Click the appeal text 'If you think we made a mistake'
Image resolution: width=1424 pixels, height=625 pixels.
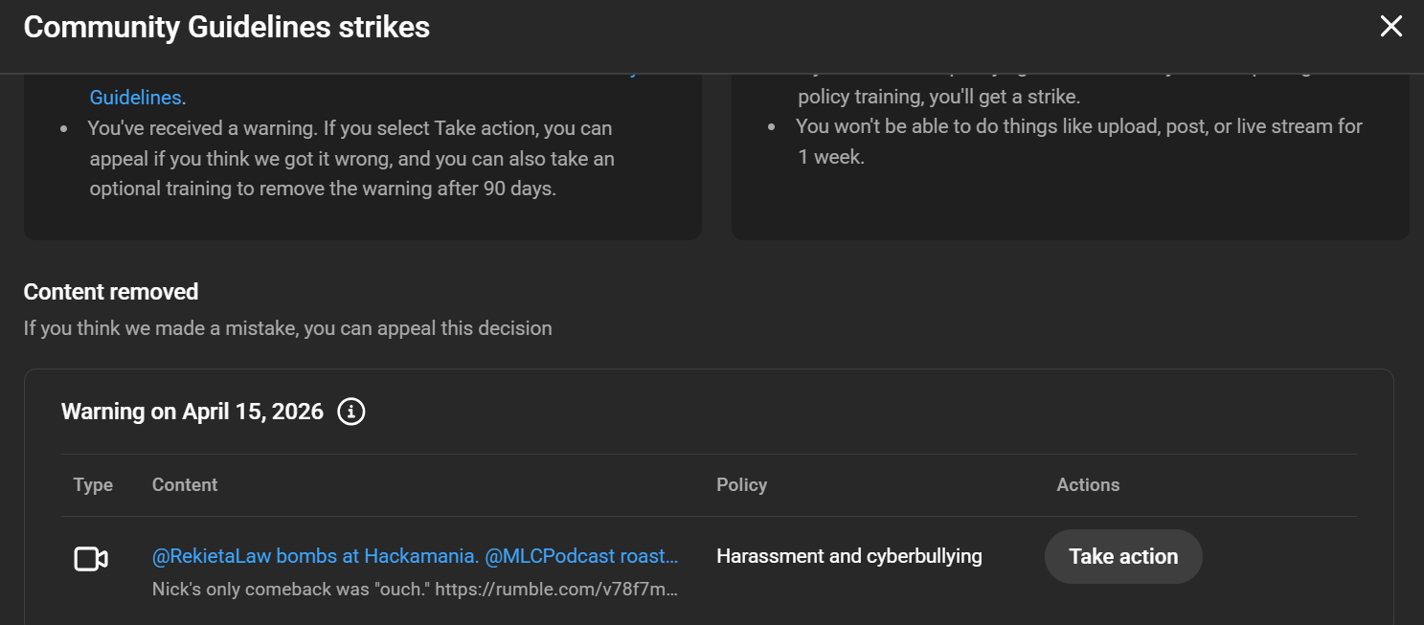288,328
